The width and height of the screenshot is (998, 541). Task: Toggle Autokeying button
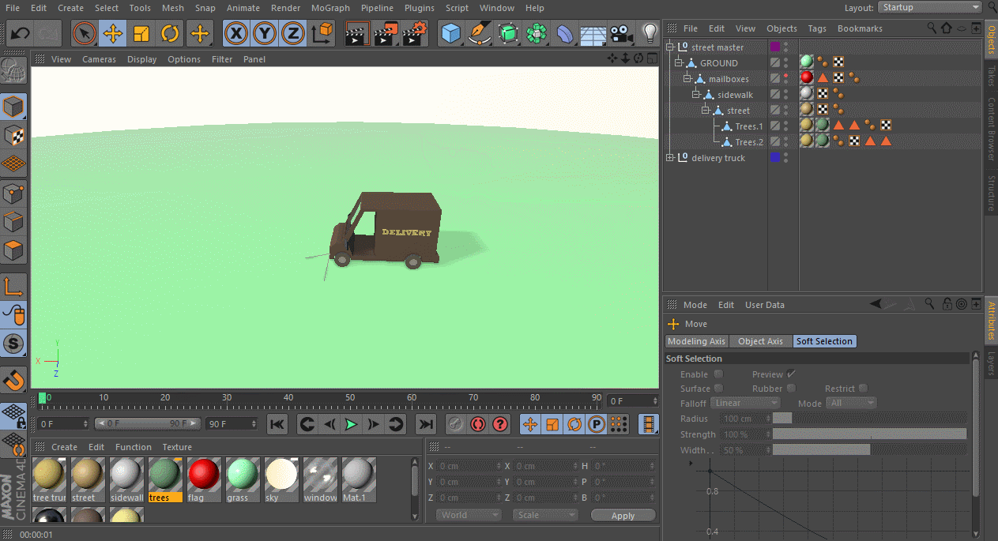click(477, 424)
